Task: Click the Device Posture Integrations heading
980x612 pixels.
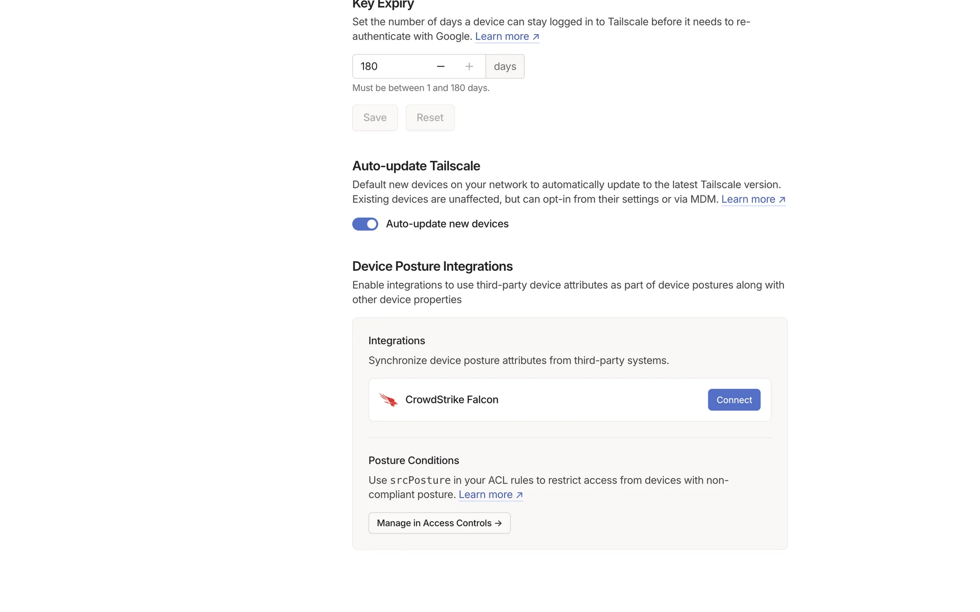Action: (x=432, y=266)
